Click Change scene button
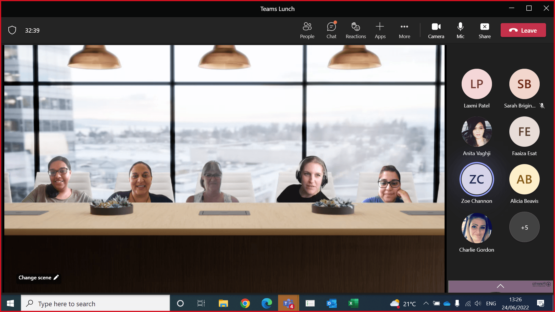 [x=38, y=278]
